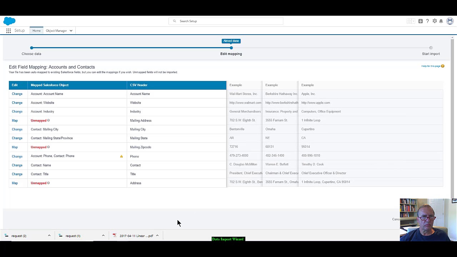
Task: Click the help icon beside Help for this page
Action: tap(443, 66)
